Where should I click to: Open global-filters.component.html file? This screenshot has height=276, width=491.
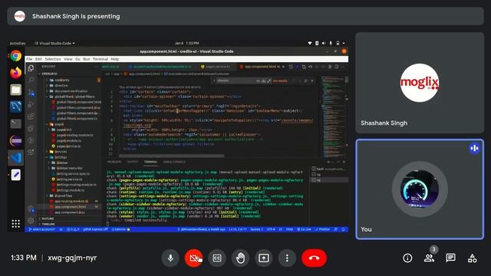click(78, 102)
